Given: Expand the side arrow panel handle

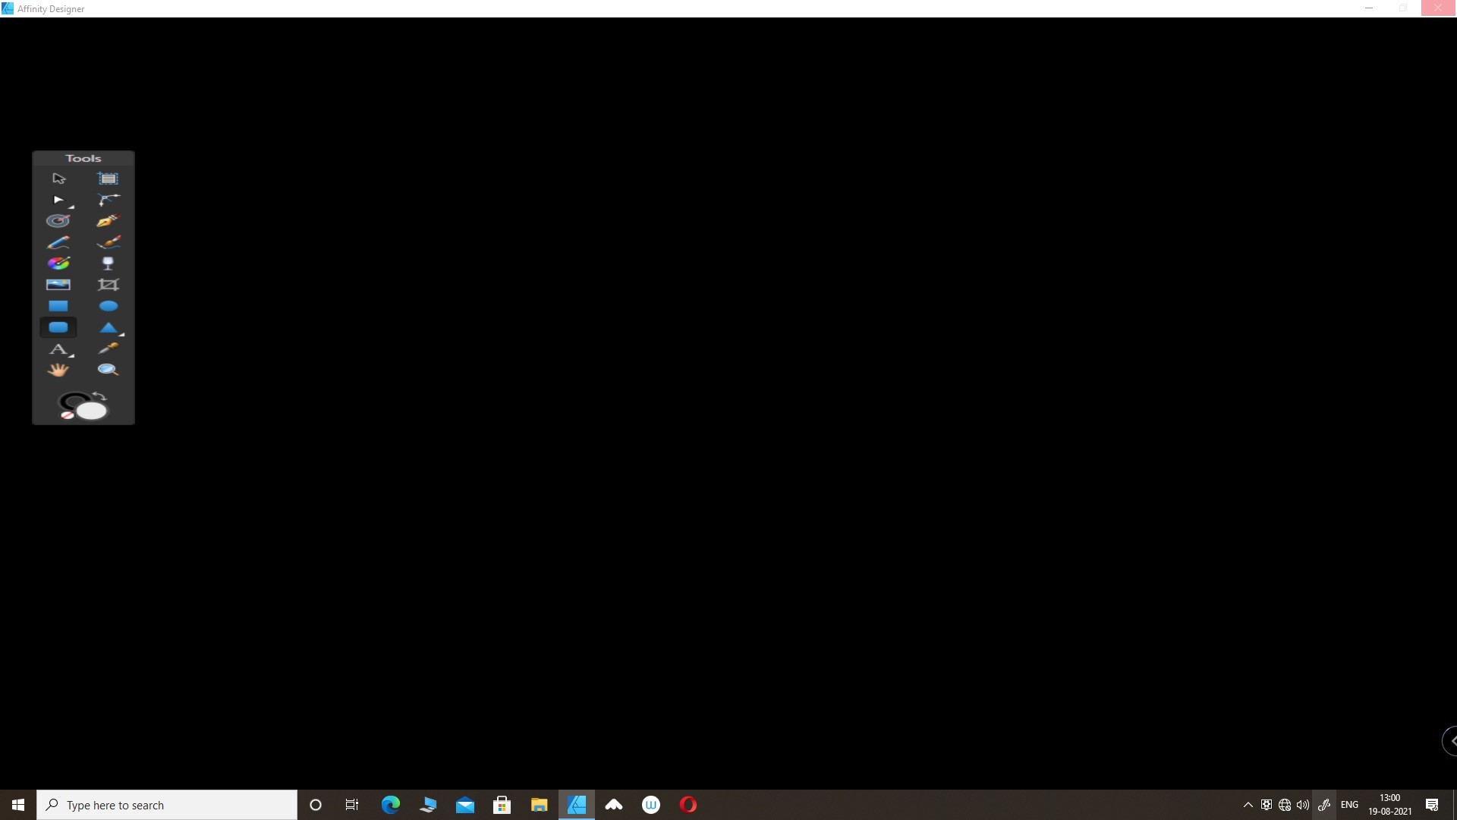Looking at the screenshot, I should [1449, 741].
